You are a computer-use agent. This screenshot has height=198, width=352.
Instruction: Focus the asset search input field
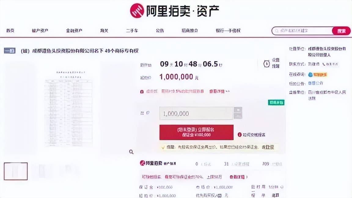pyautogui.click(x=302, y=31)
